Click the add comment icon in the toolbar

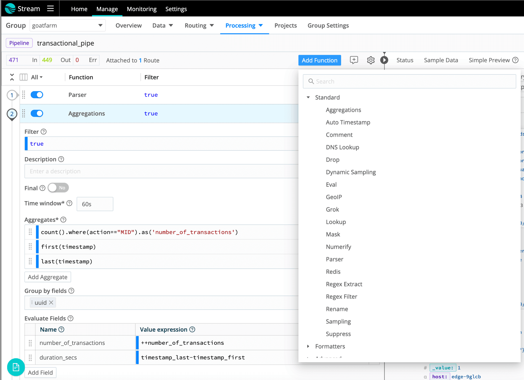click(x=354, y=60)
